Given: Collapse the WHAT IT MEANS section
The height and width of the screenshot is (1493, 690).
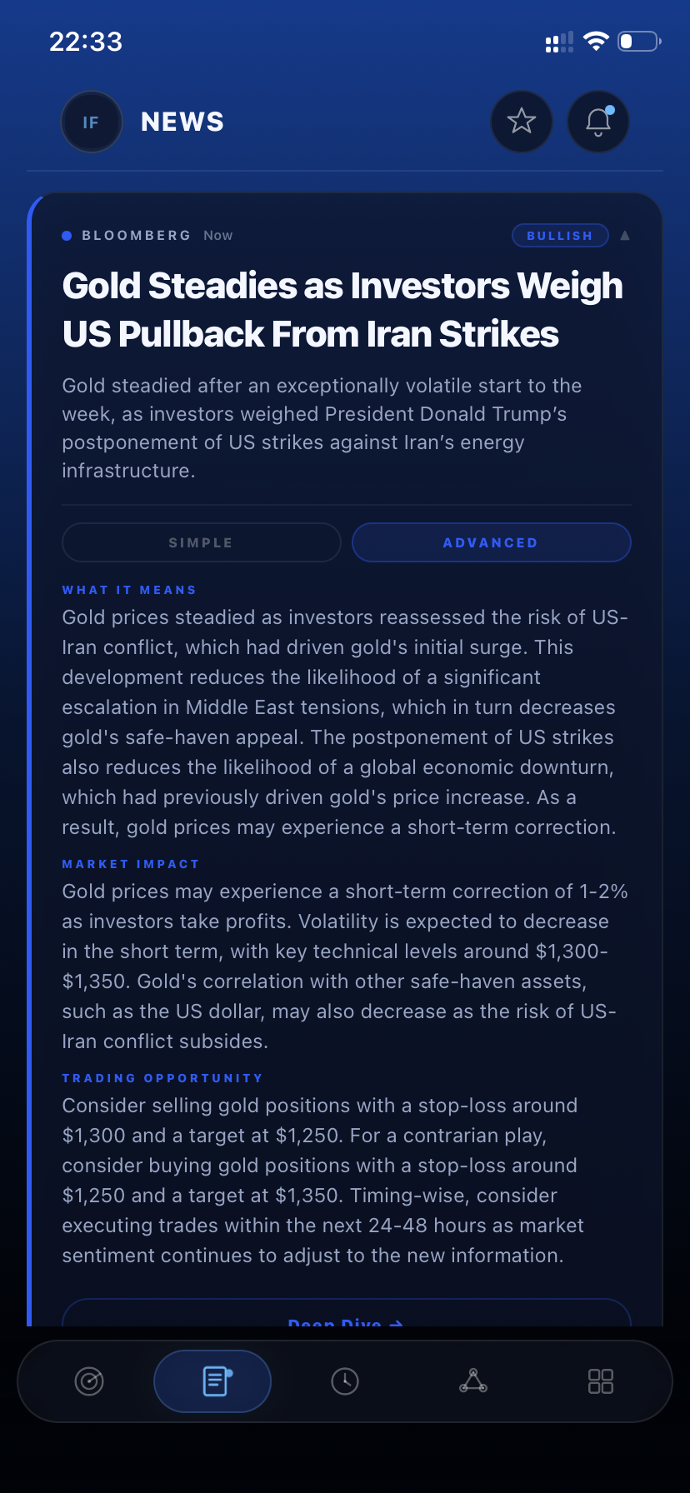Looking at the screenshot, I should (129, 590).
